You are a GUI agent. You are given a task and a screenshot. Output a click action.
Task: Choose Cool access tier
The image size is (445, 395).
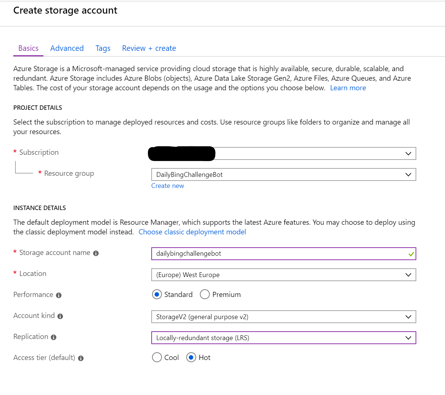click(x=157, y=357)
